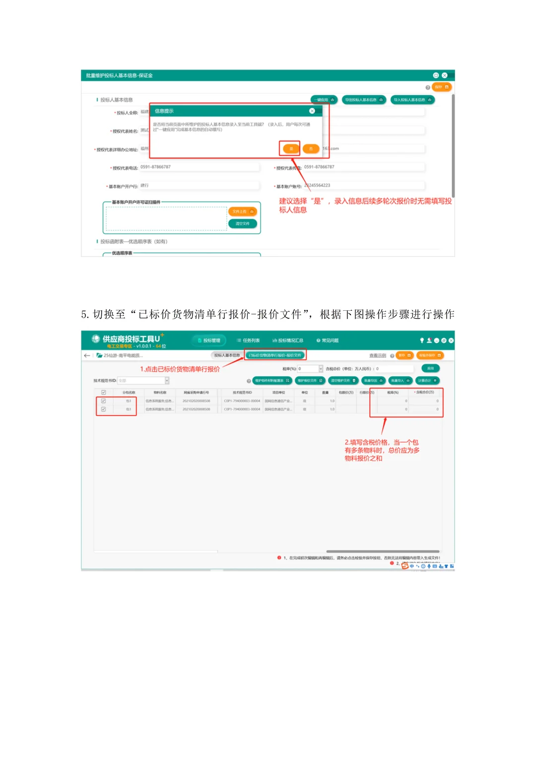This screenshot has width=536, height=758.
Task: Open the 查看示例 link
Action: [x=378, y=354]
